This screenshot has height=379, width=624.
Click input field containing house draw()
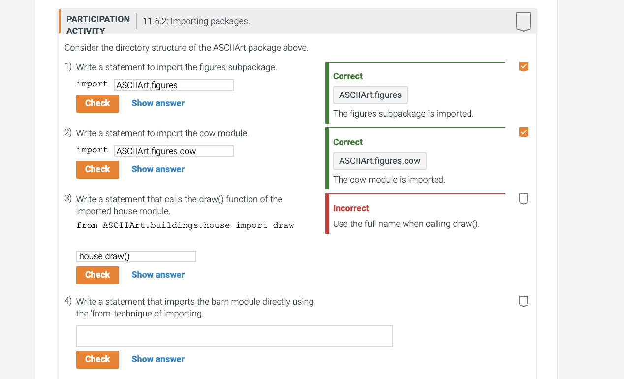136,256
